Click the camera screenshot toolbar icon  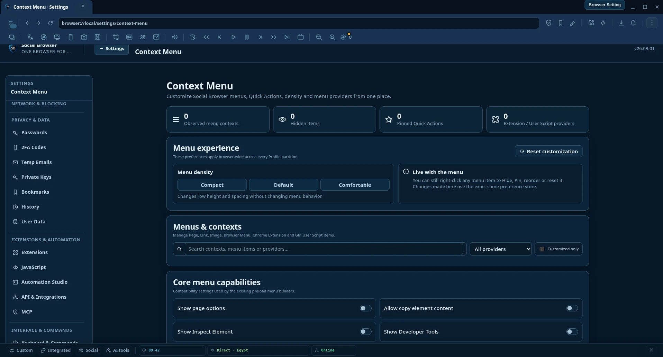[84, 37]
